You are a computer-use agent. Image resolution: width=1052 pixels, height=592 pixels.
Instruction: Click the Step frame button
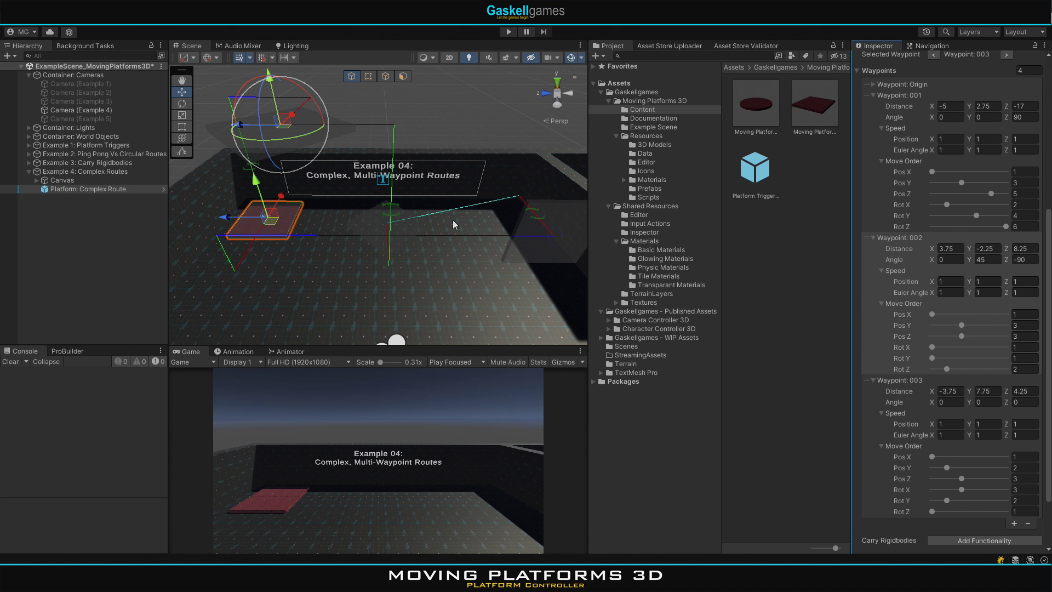pos(543,32)
